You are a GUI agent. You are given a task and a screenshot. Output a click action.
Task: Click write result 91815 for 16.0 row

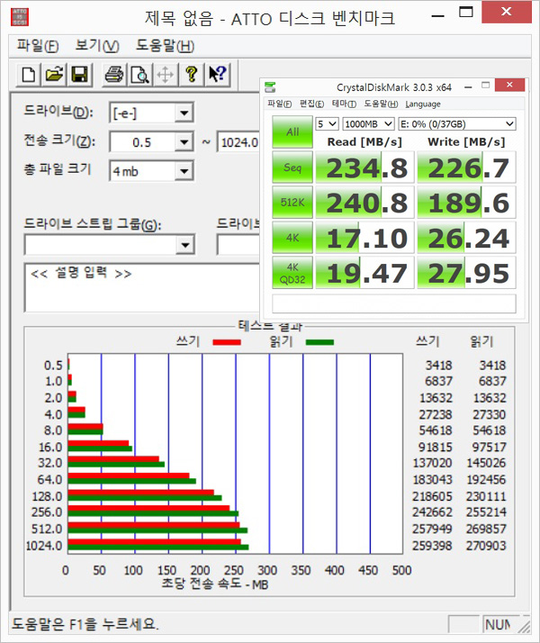pyautogui.click(x=435, y=447)
